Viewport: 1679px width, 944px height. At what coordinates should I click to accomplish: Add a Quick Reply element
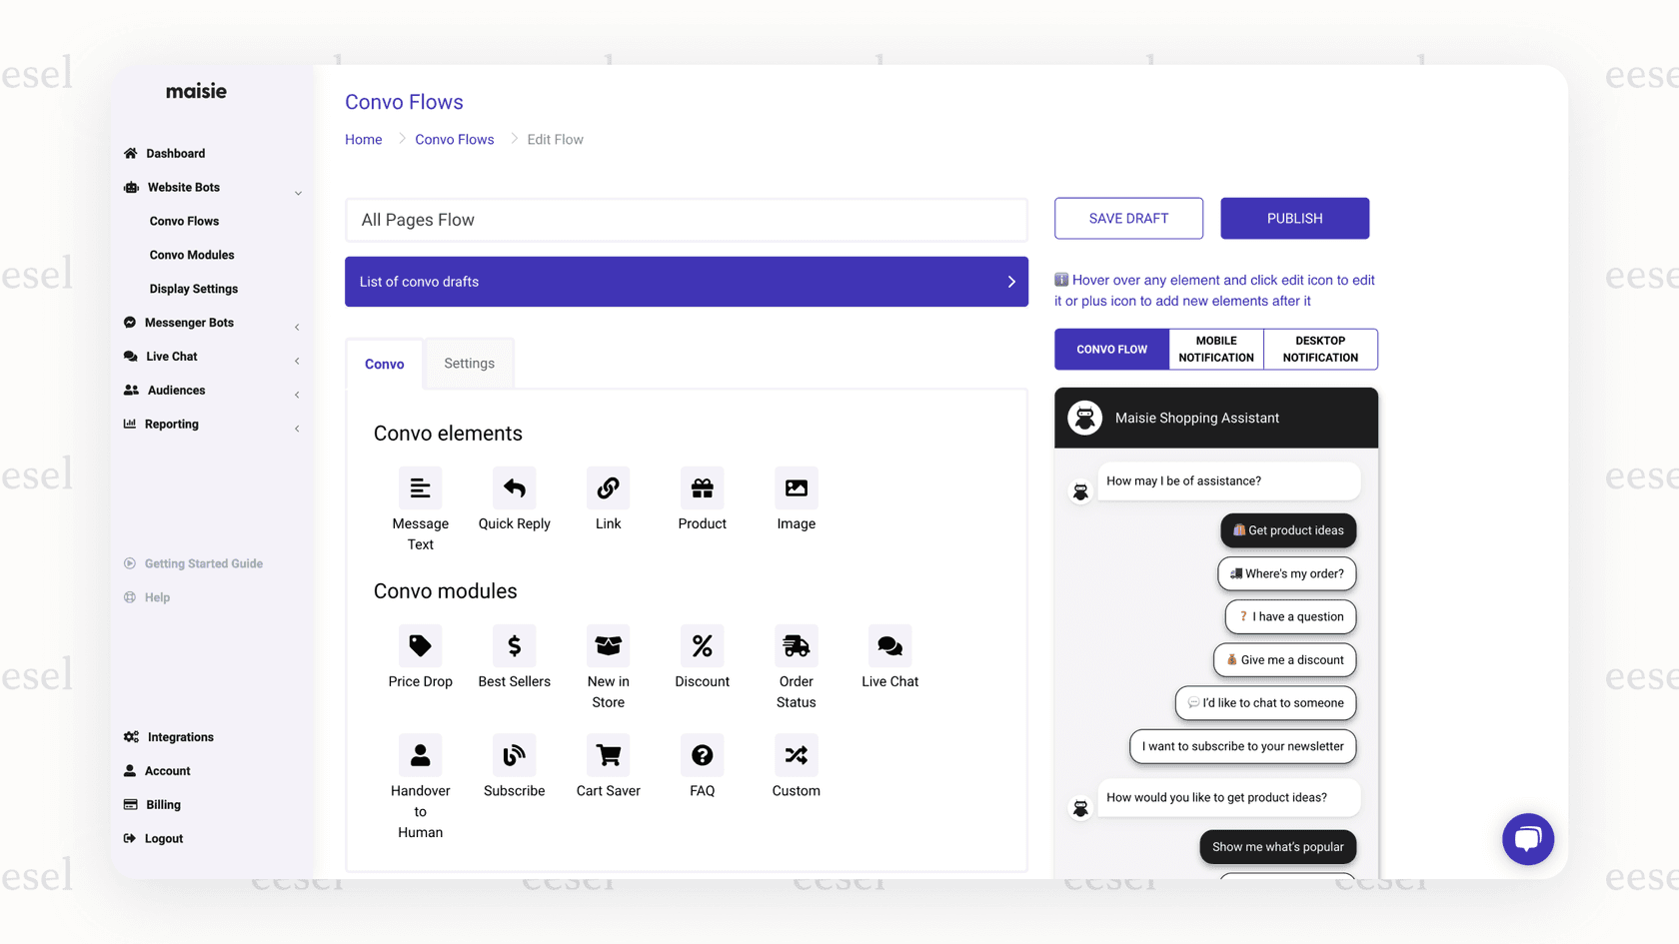[x=514, y=497]
